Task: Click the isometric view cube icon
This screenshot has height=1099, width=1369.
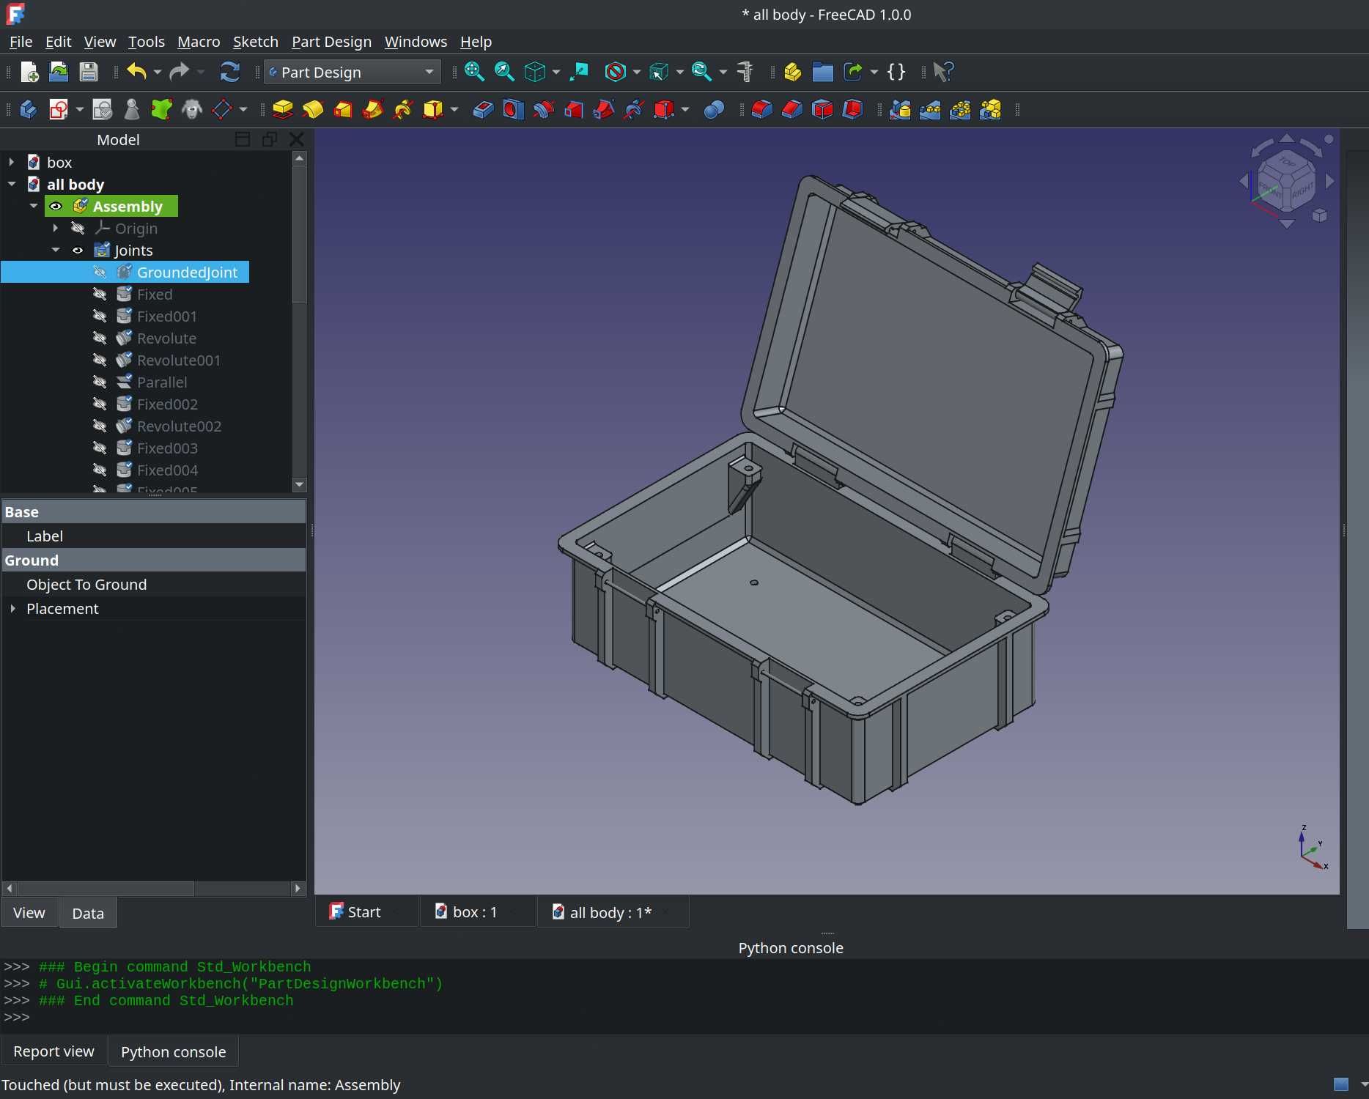Action: pyautogui.click(x=536, y=72)
